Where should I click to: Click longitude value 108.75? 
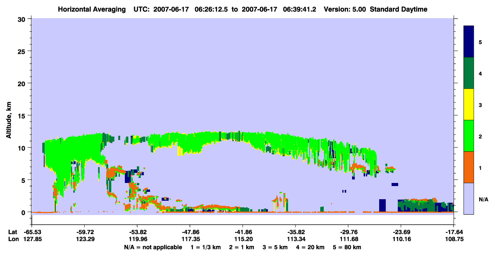pyautogui.click(x=454, y=239)
